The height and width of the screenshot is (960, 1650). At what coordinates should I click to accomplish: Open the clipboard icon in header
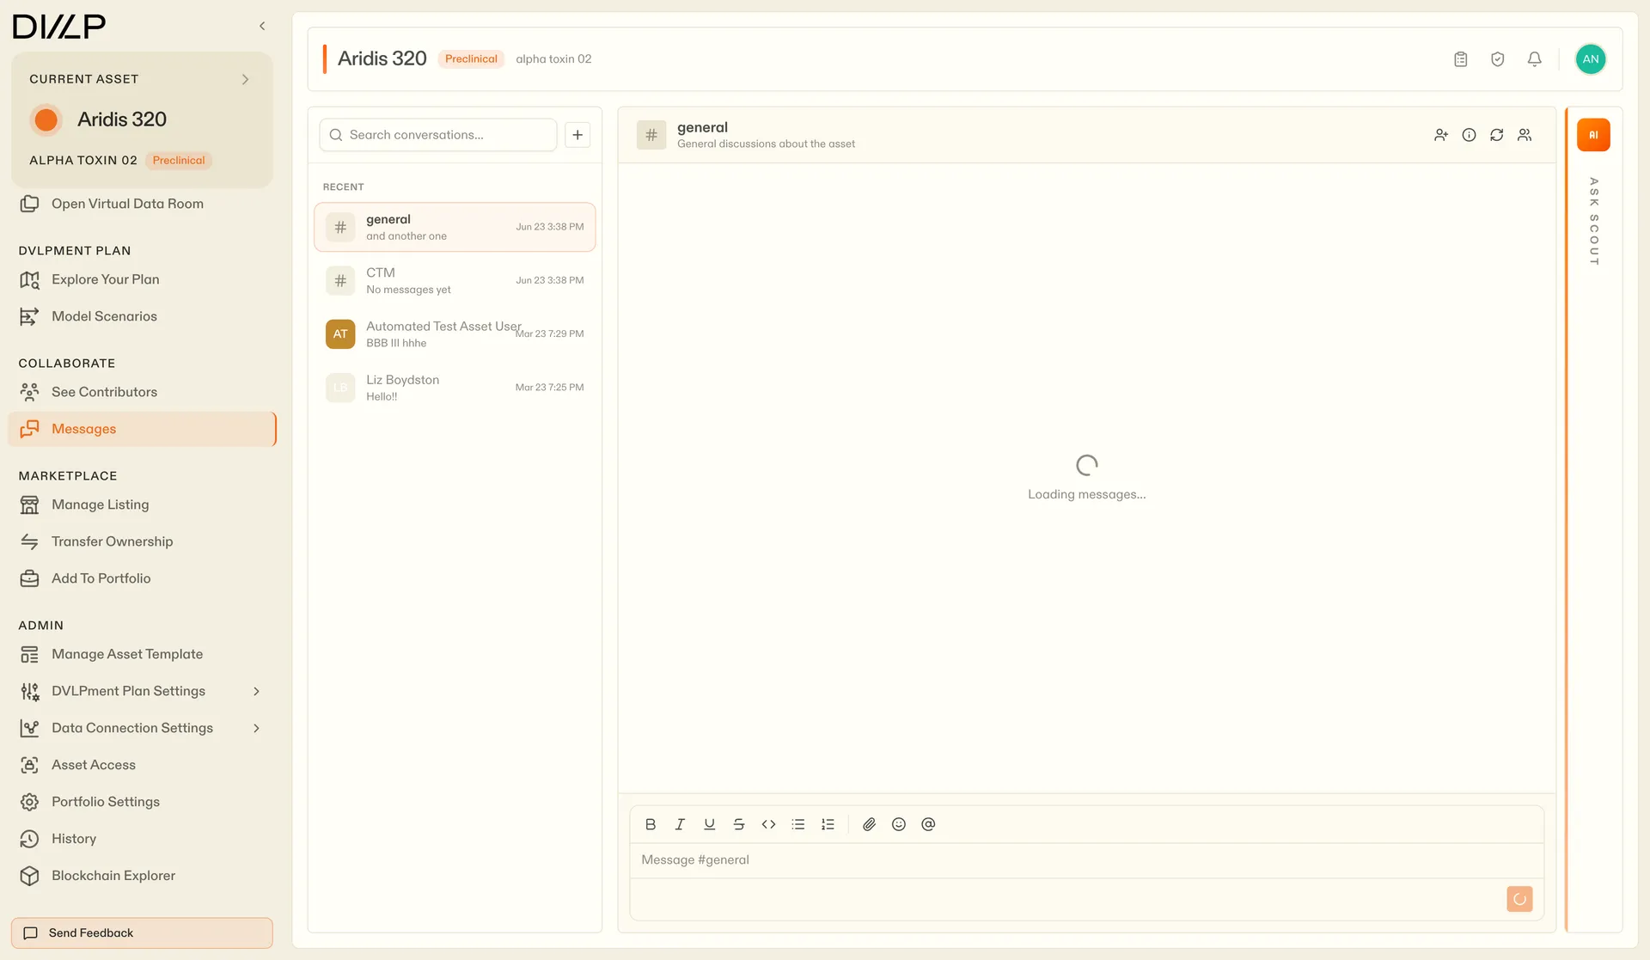[1460, 59]
